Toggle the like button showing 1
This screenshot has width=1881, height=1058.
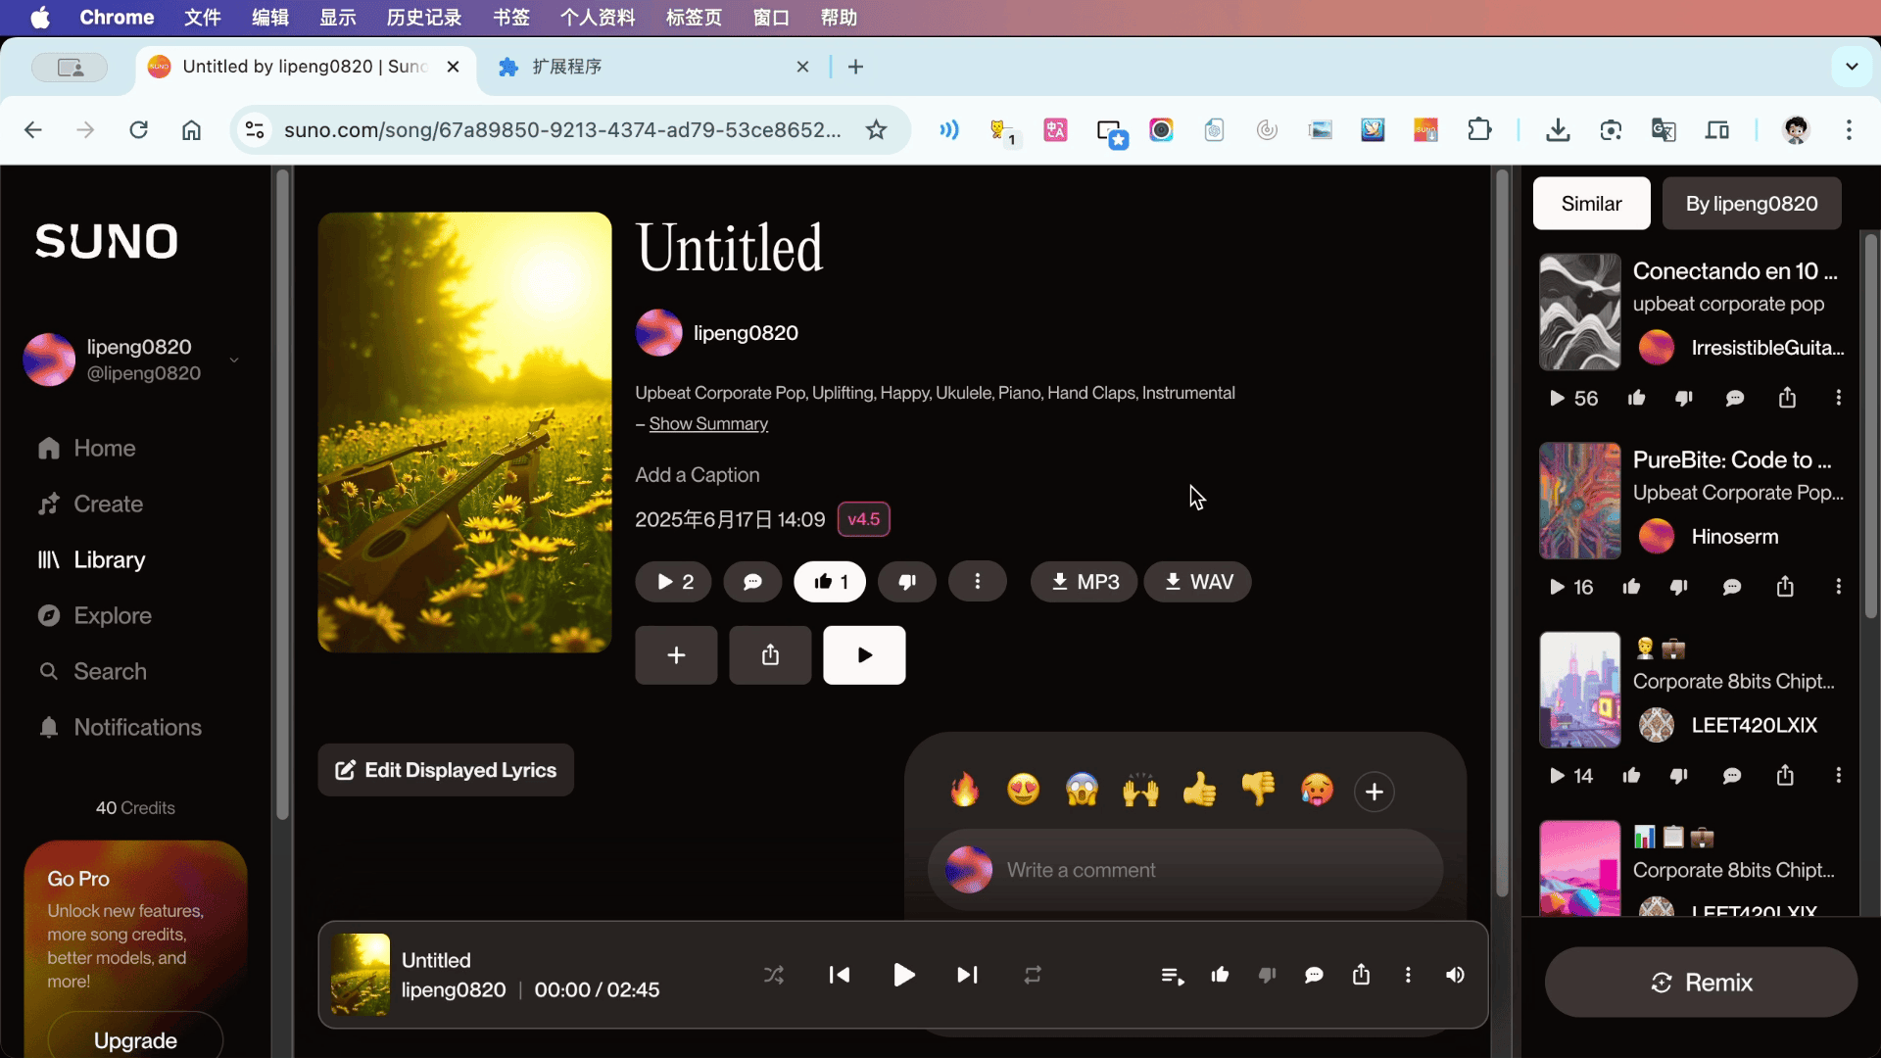830,582
